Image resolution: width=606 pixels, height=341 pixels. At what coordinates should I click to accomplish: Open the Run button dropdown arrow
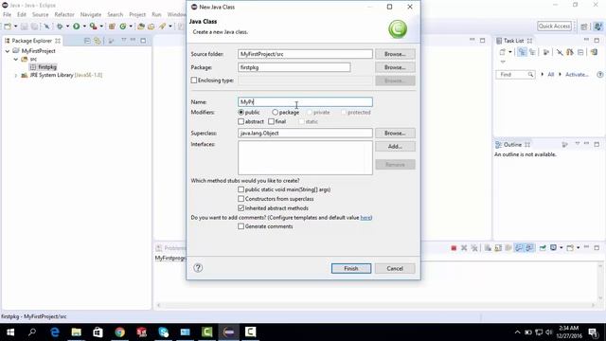[84, 27]
